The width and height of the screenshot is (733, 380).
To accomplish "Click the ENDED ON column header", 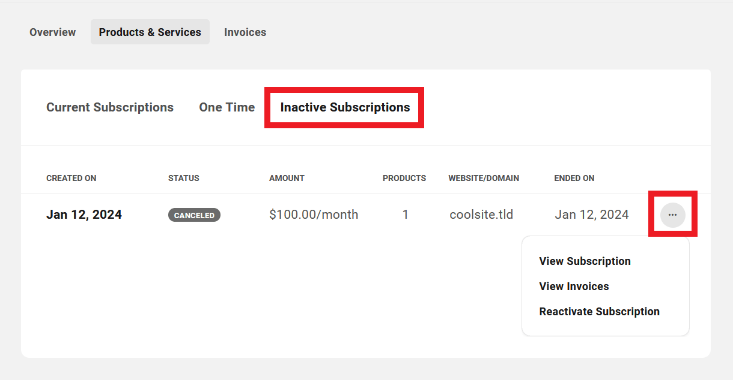I will coord(574,178).
